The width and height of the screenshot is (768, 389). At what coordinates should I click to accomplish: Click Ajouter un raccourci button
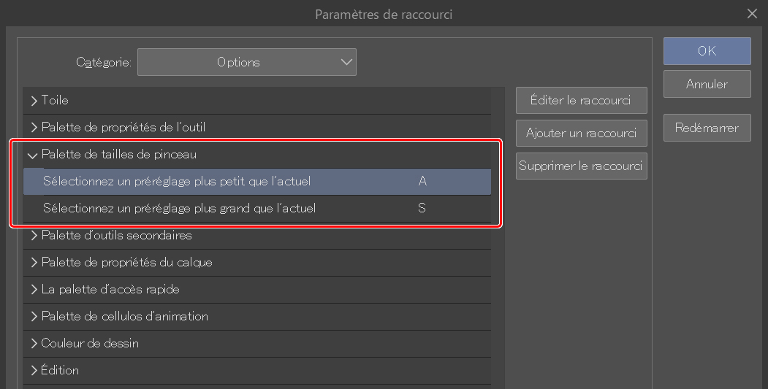tap(581, 134)
